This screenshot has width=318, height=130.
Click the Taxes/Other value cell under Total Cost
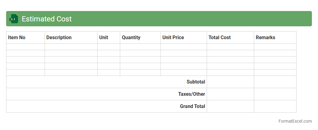click(x=230, y=94)
